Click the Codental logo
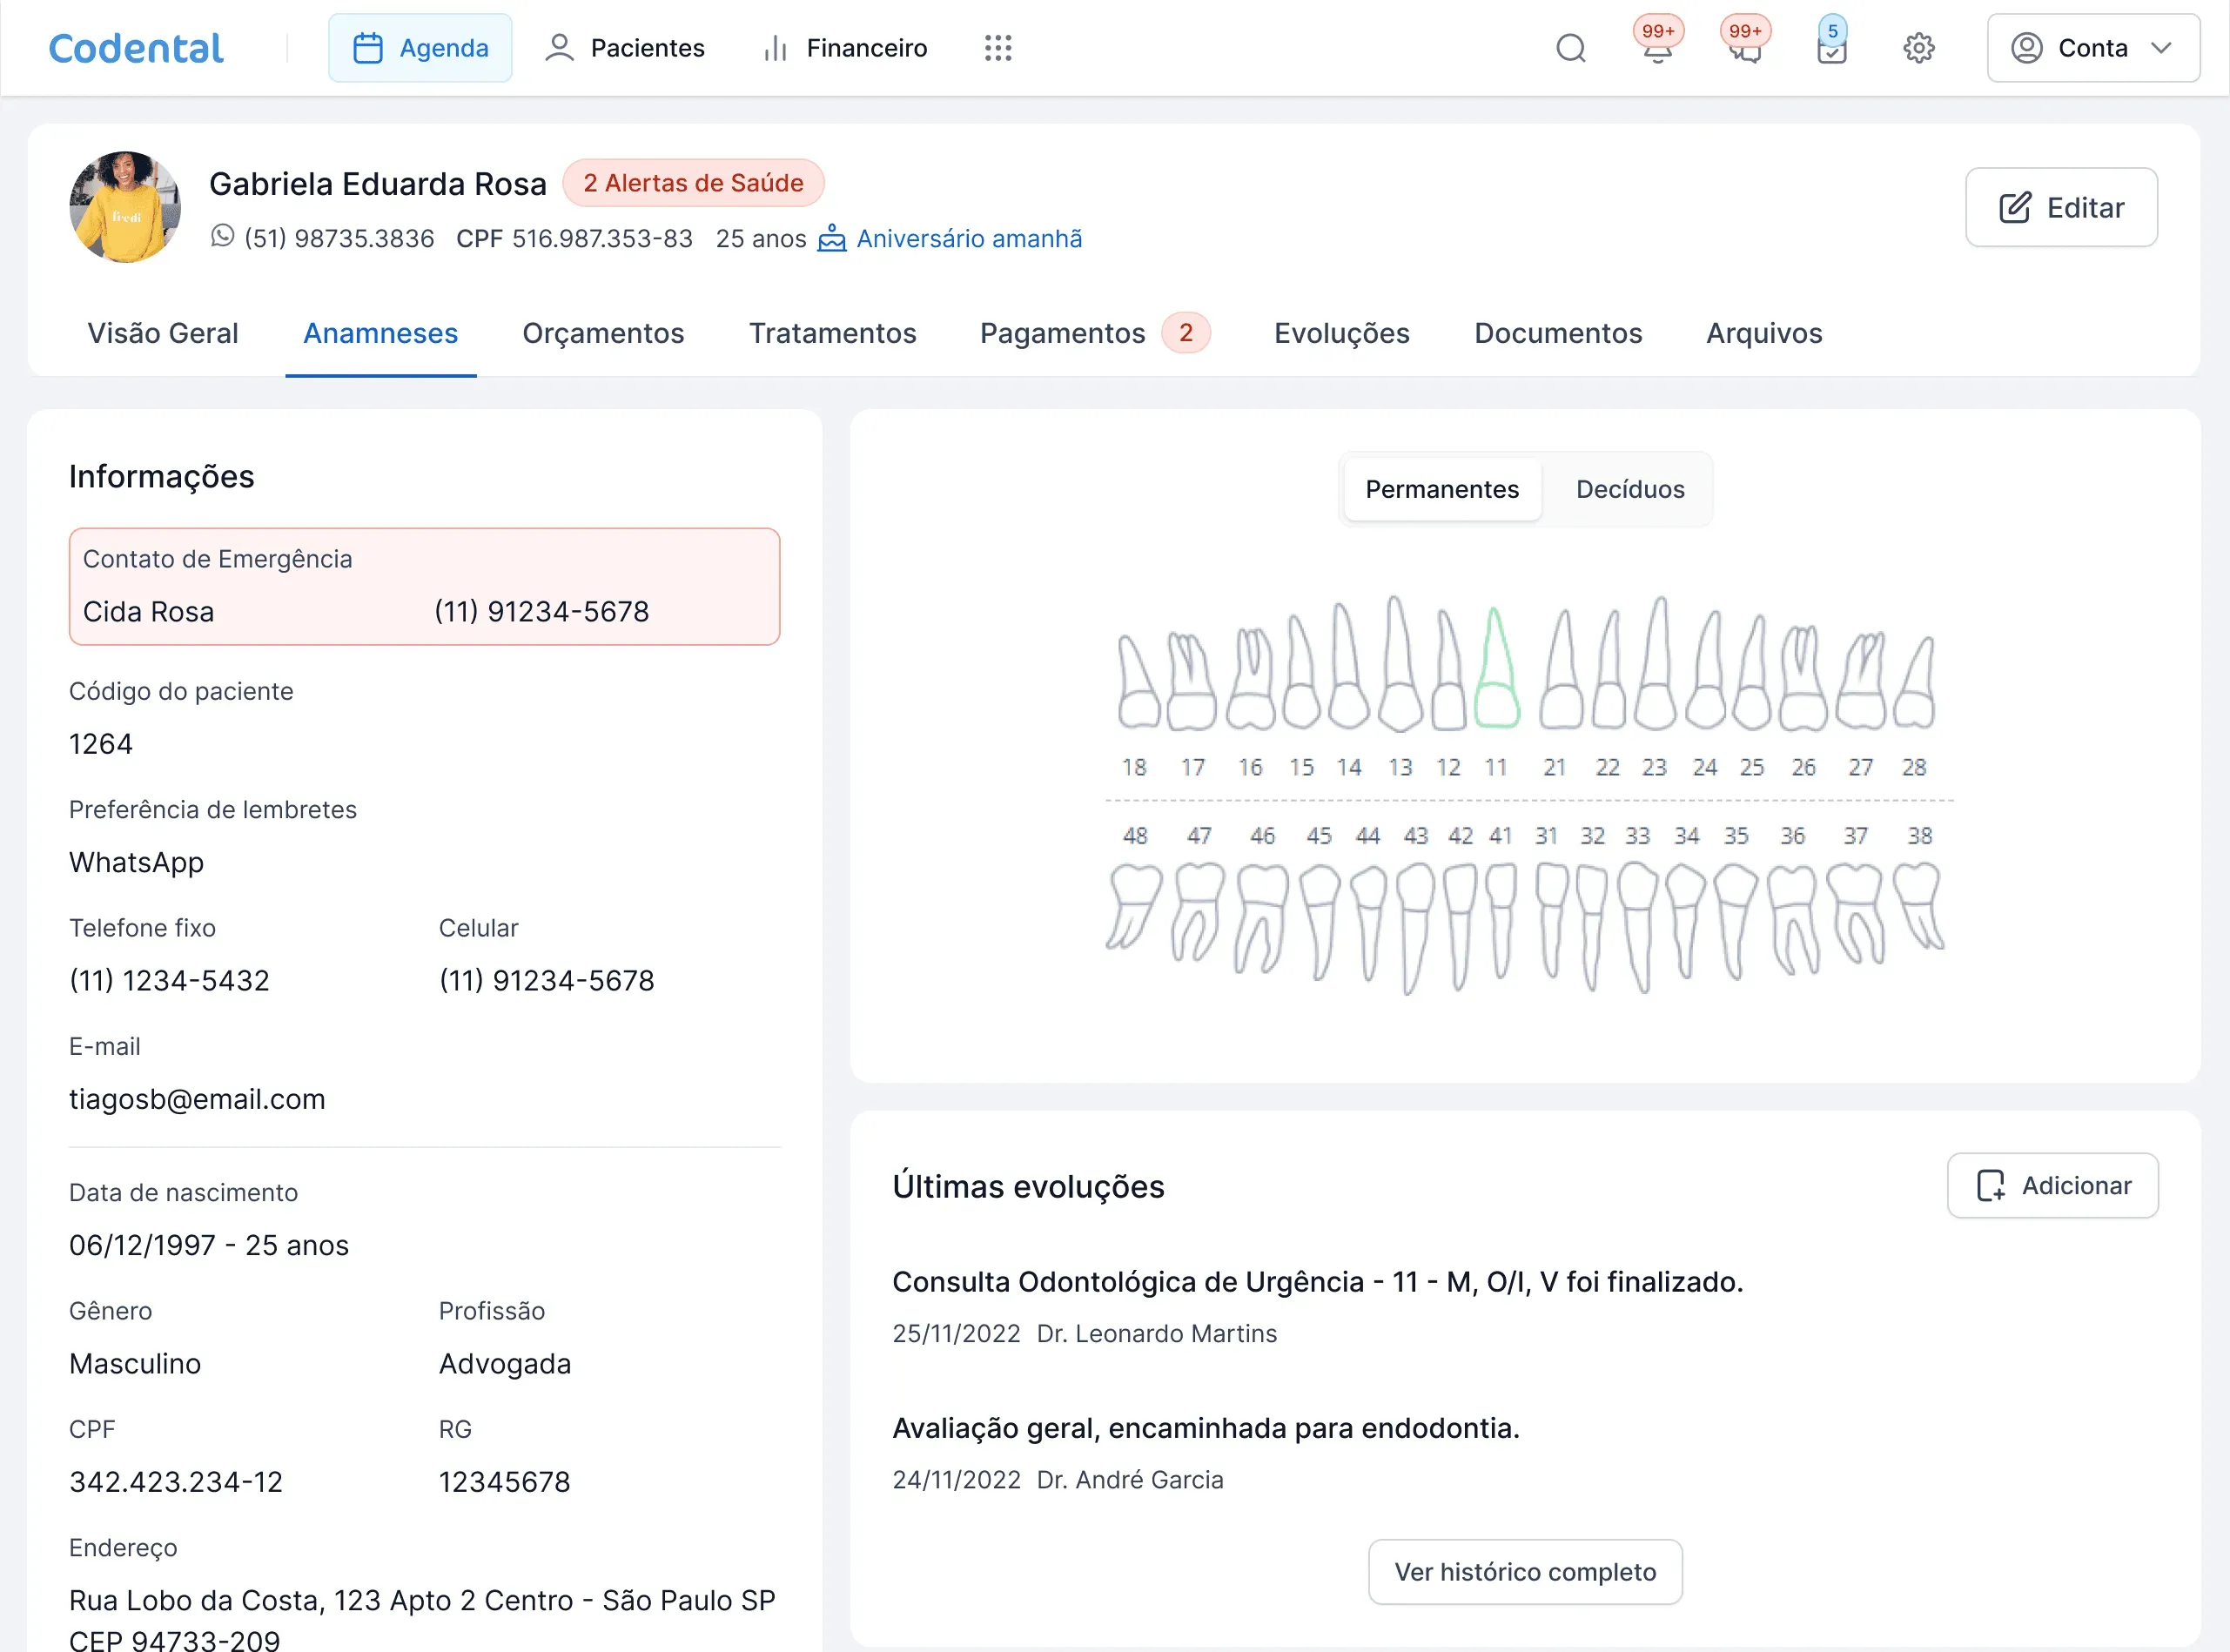 point(136,48)
